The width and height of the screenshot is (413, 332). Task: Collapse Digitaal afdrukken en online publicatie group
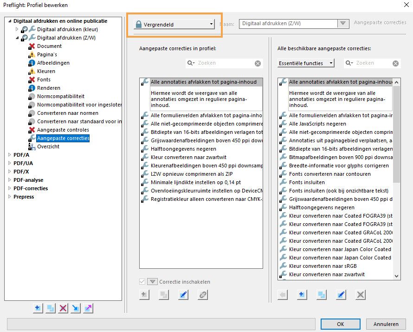[x=10, y=21]
